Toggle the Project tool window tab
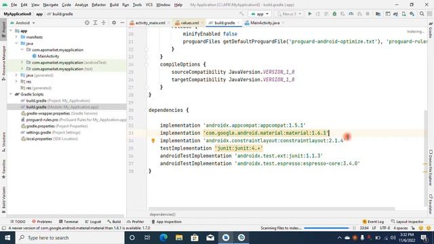434x244 pixels. pyautogui.click(x=3, y=30)
